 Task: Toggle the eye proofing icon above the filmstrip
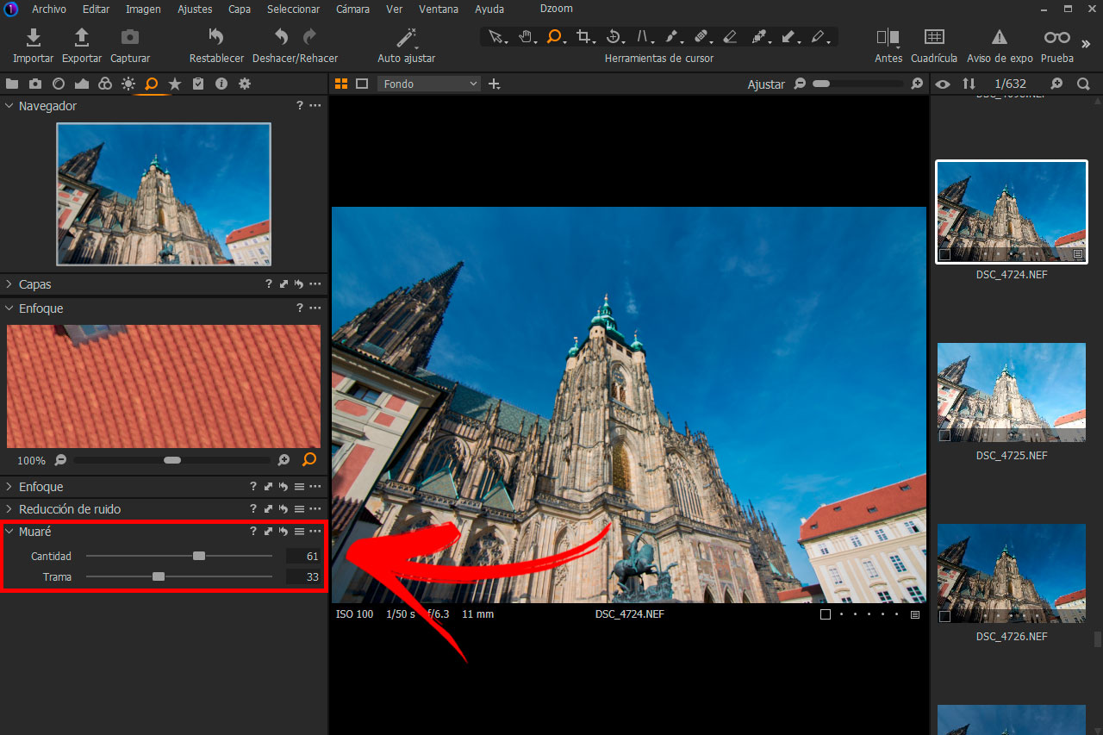(942, 84)
